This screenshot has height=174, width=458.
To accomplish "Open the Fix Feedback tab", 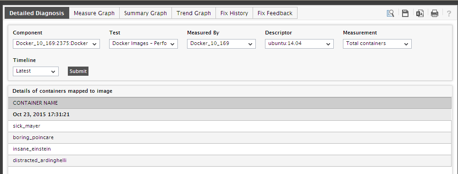I will click(275, 13).
